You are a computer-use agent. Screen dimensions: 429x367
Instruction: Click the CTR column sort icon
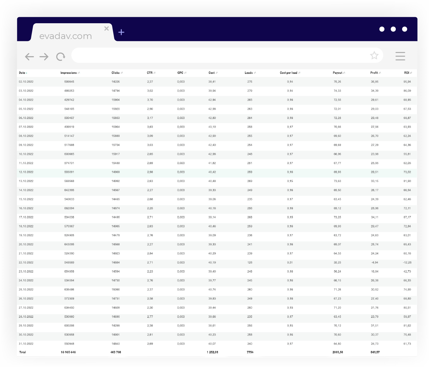coord(154,73)
